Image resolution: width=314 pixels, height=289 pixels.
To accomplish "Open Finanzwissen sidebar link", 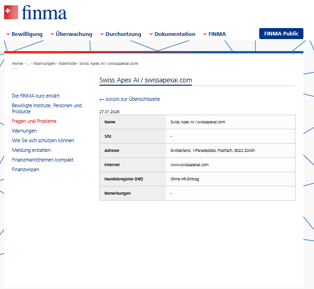I will [x=25, y=169].
